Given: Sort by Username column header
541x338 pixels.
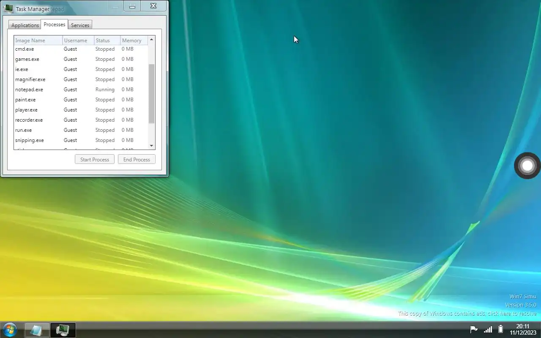Looking at the screenshot, I should pyautogui.click(x=79, y=41).
